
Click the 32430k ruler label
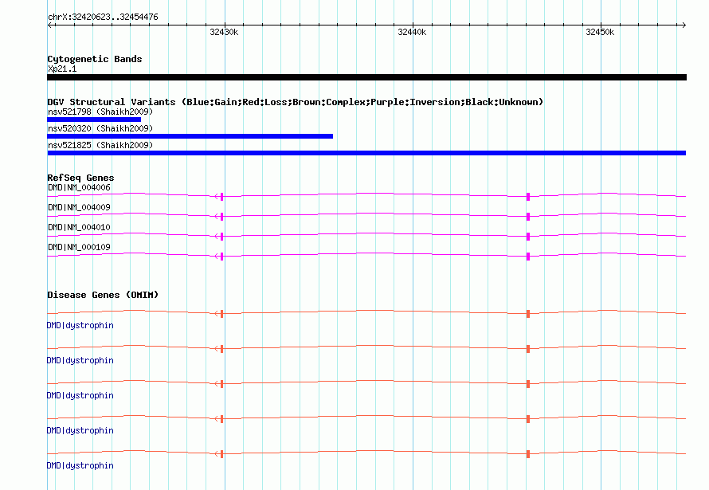[x=224, y=32]
